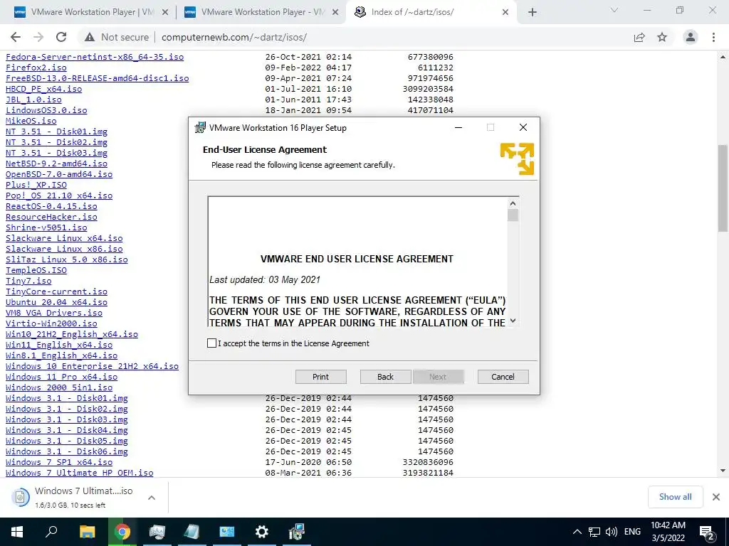The width and height of the screenshot is (729, 546).
Task: Show hidden tray icons chevron
Action: 577,532
